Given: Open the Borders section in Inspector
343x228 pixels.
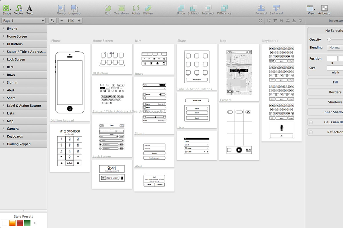Looking at the screenshot, I should coord(325,92).
